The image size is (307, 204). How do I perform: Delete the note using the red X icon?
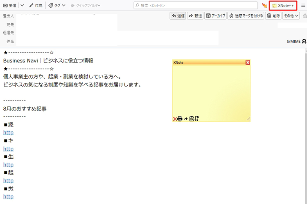175,119
